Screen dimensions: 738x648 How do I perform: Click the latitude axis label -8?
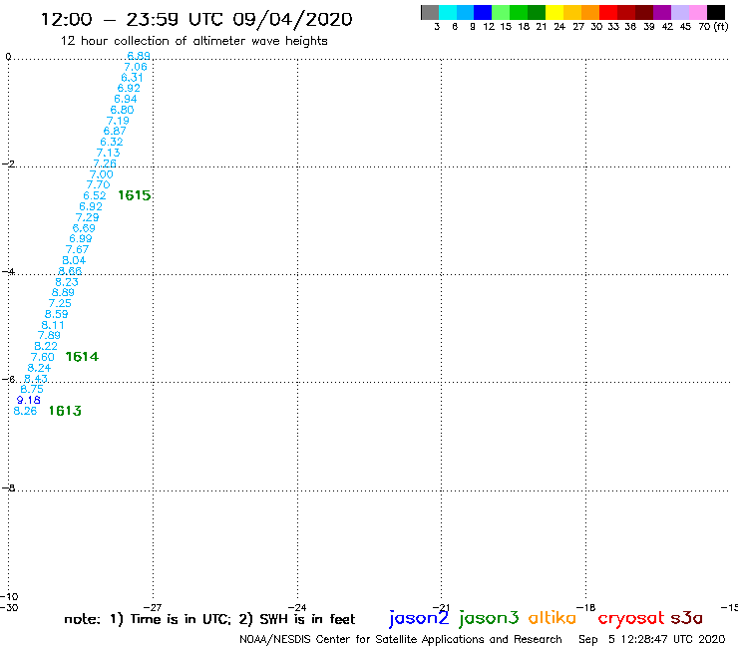(x=8, y=488)
